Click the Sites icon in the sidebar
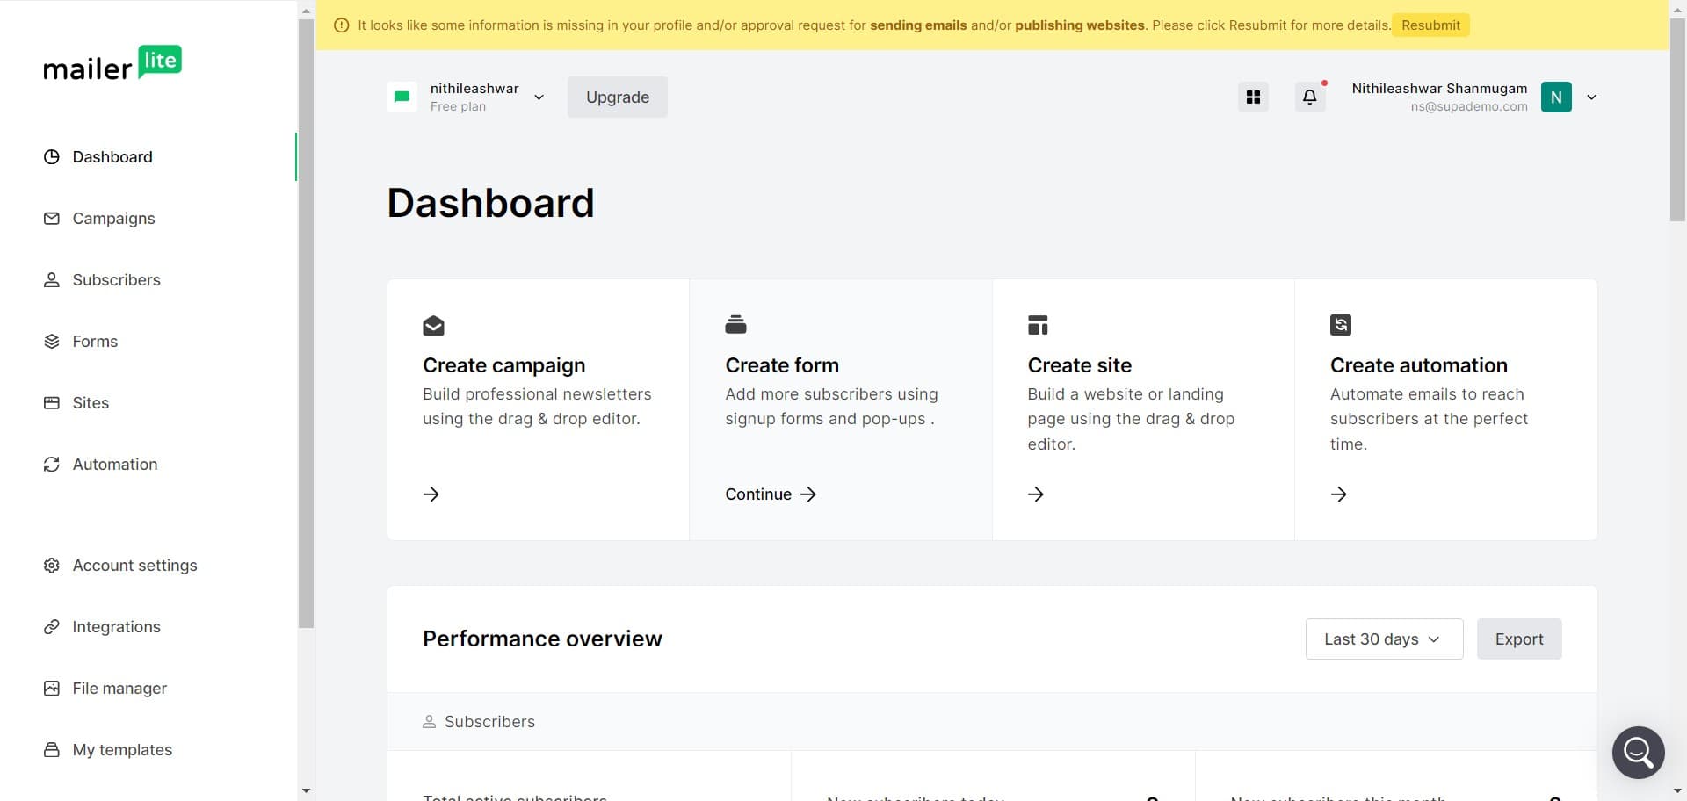 [x=52, y=402]
